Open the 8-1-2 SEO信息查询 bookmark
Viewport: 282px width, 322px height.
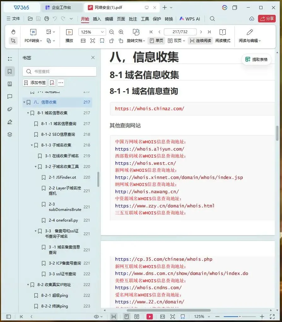tap(58, 134)
